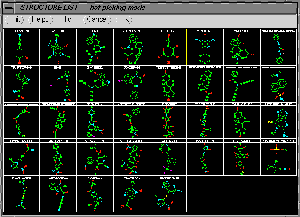Select the Dantrolene molecule thumbnail
Viewport: 300px width, 217px height.
[x=205, y=158]
